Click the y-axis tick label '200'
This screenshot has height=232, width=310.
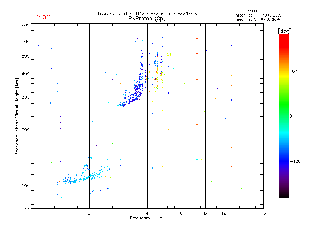coord(26,130)
